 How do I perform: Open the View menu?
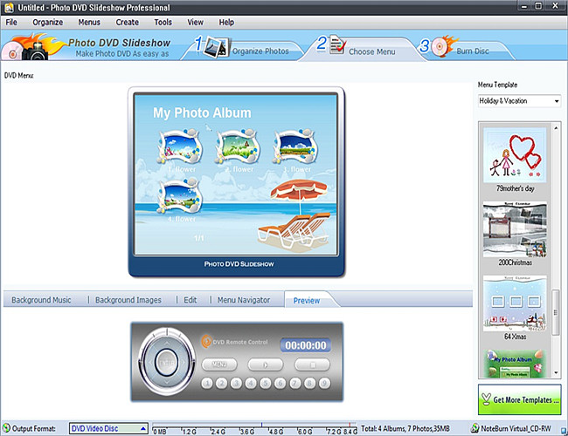(x=195, y=23)
